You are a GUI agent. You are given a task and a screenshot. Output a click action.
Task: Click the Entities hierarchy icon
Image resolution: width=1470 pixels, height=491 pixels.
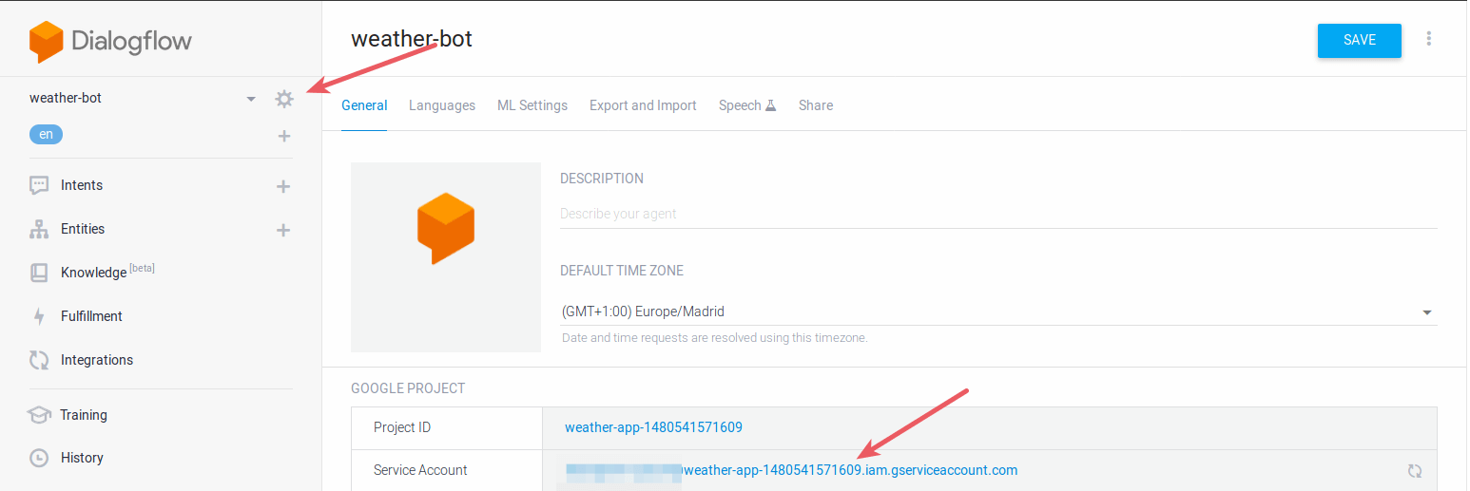39,229
